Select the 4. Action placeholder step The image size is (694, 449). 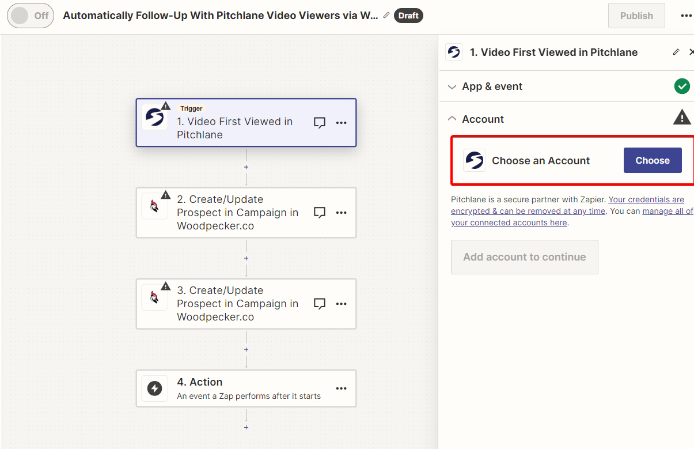(x=246, y=388)
